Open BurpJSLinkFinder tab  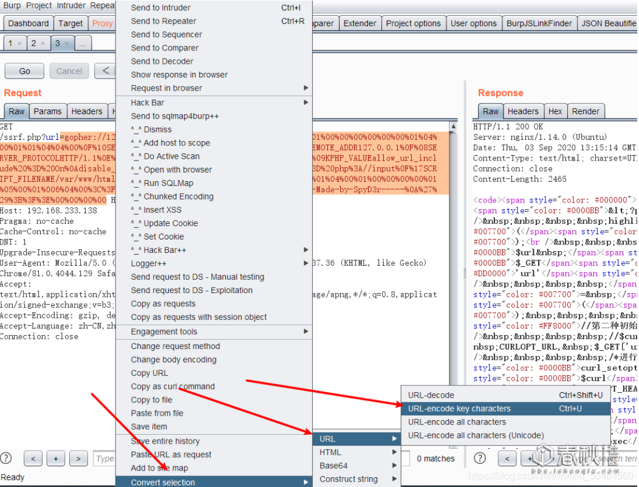point(539,23)
